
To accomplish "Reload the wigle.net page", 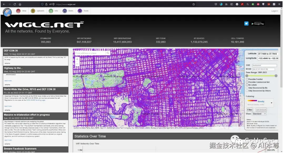I will pos(15,4).
